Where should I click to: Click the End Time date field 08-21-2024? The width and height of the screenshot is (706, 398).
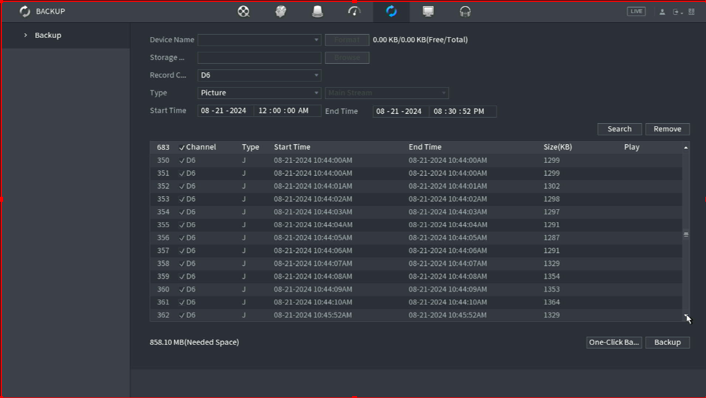click(x=400, y=111)
